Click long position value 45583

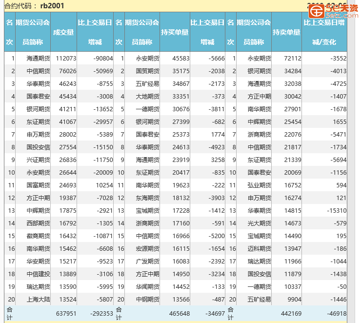181,59
